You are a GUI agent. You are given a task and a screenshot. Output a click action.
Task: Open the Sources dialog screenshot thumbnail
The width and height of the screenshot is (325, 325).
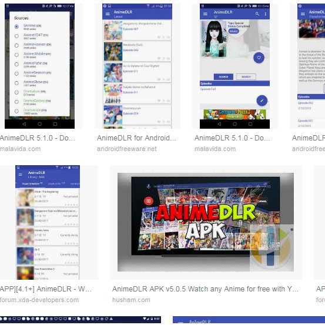tap(39, 66)
